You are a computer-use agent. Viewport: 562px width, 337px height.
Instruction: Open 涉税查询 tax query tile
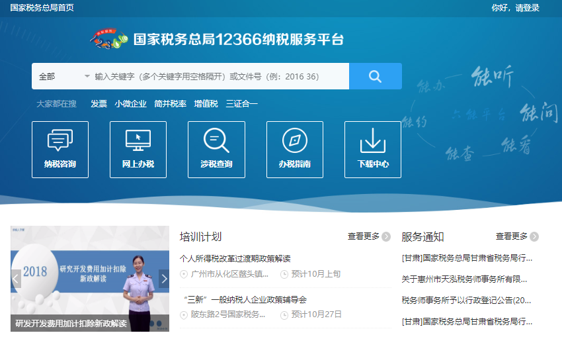click(x=216, y=149)
